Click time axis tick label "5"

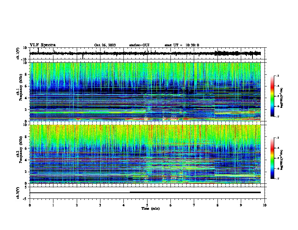coord(147,205)
